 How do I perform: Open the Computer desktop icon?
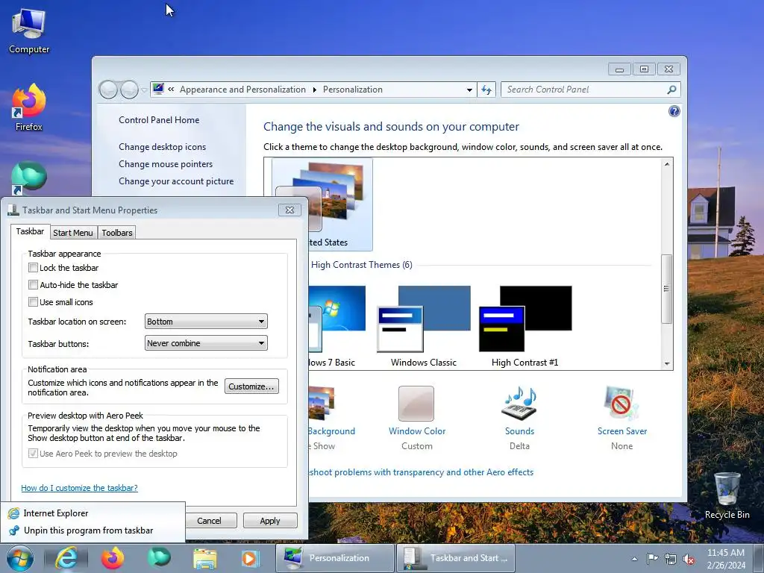pos(29,31)
